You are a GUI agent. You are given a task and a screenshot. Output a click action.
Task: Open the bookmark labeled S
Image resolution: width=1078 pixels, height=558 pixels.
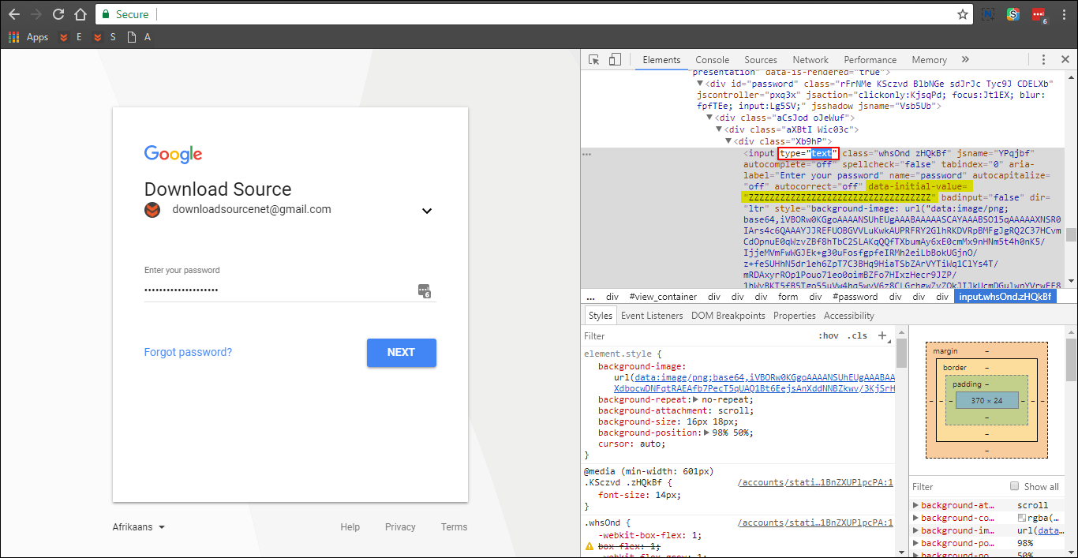click(105, 37)
